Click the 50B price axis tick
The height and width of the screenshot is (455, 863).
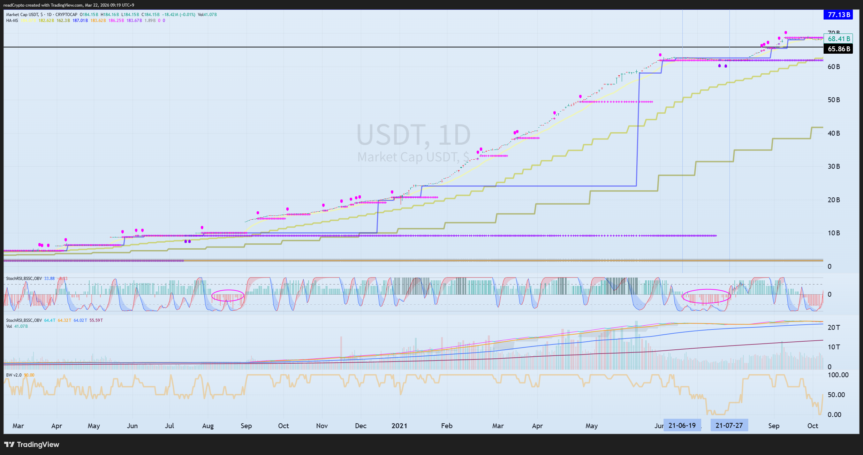point(834,100)
